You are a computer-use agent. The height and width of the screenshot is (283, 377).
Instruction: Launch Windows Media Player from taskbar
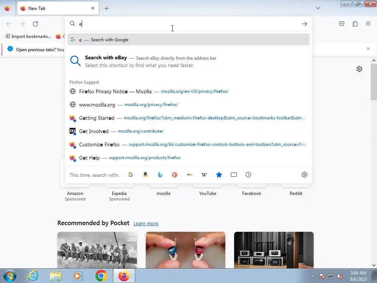[x=78, y=276]
